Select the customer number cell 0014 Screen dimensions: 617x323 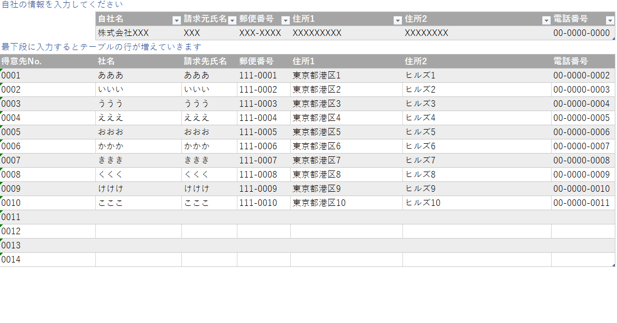click(x=11, y=259)
